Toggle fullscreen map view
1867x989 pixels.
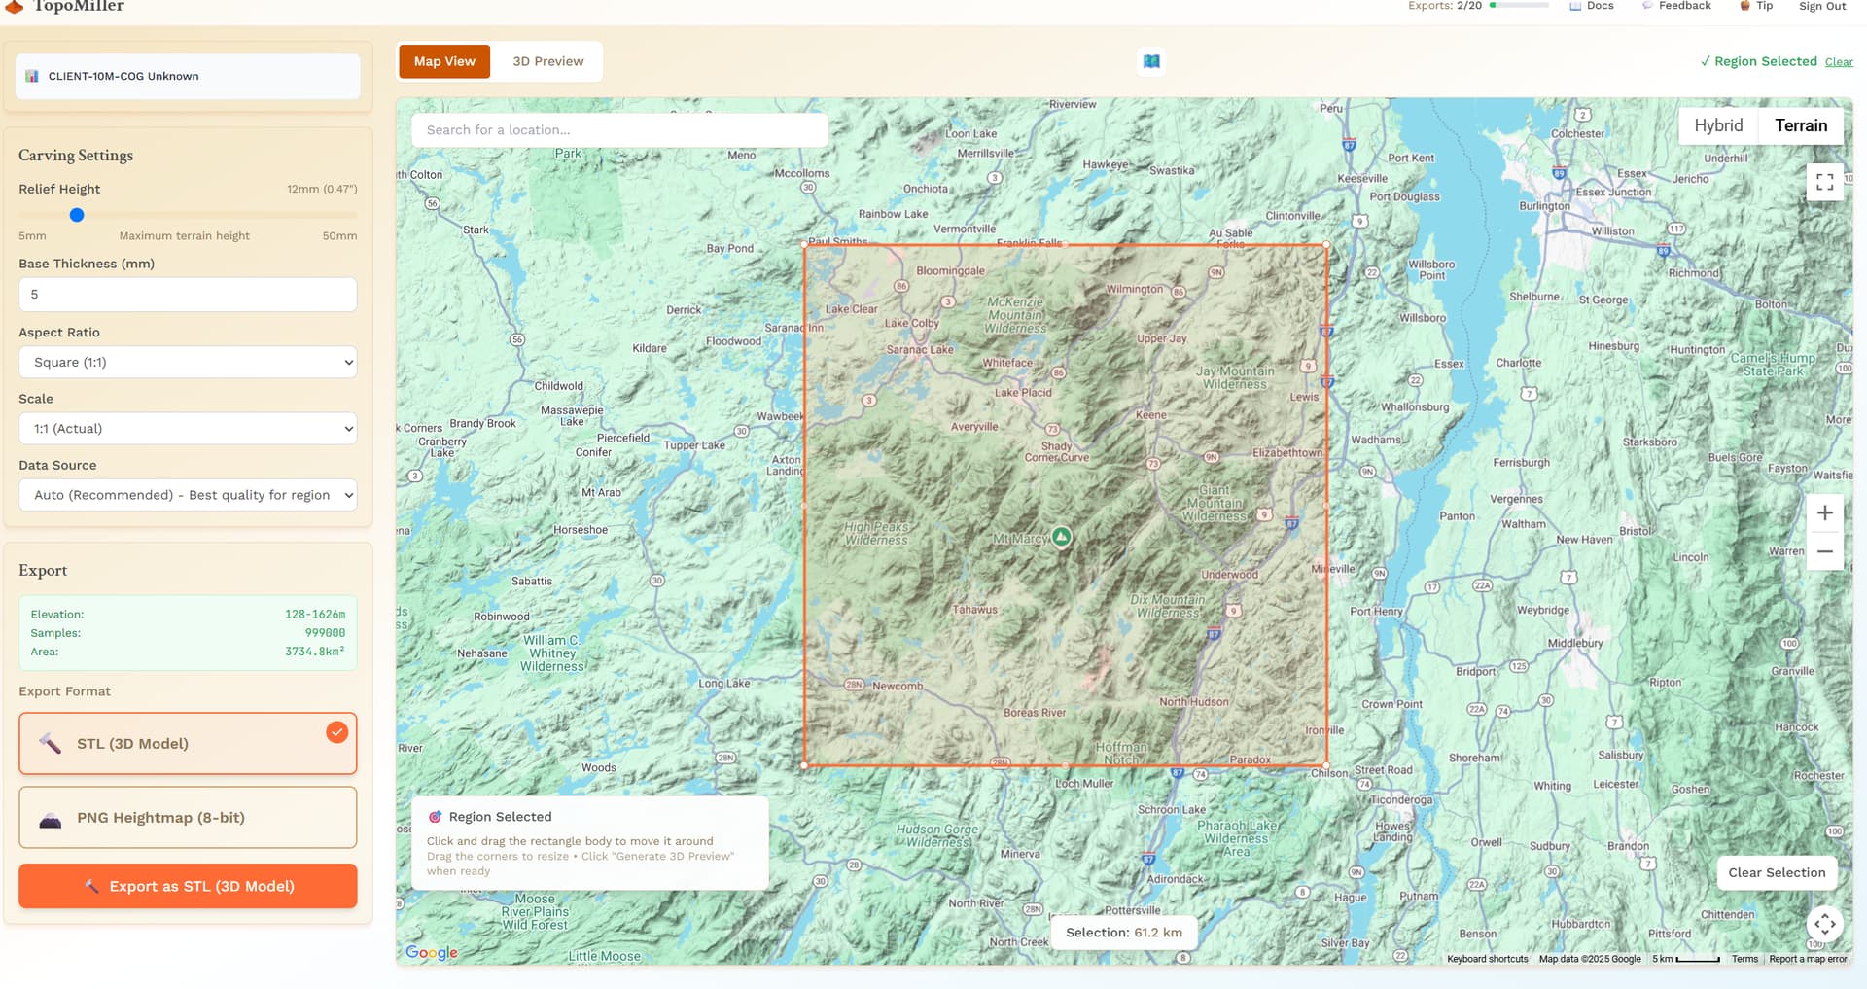[1824, 182]
